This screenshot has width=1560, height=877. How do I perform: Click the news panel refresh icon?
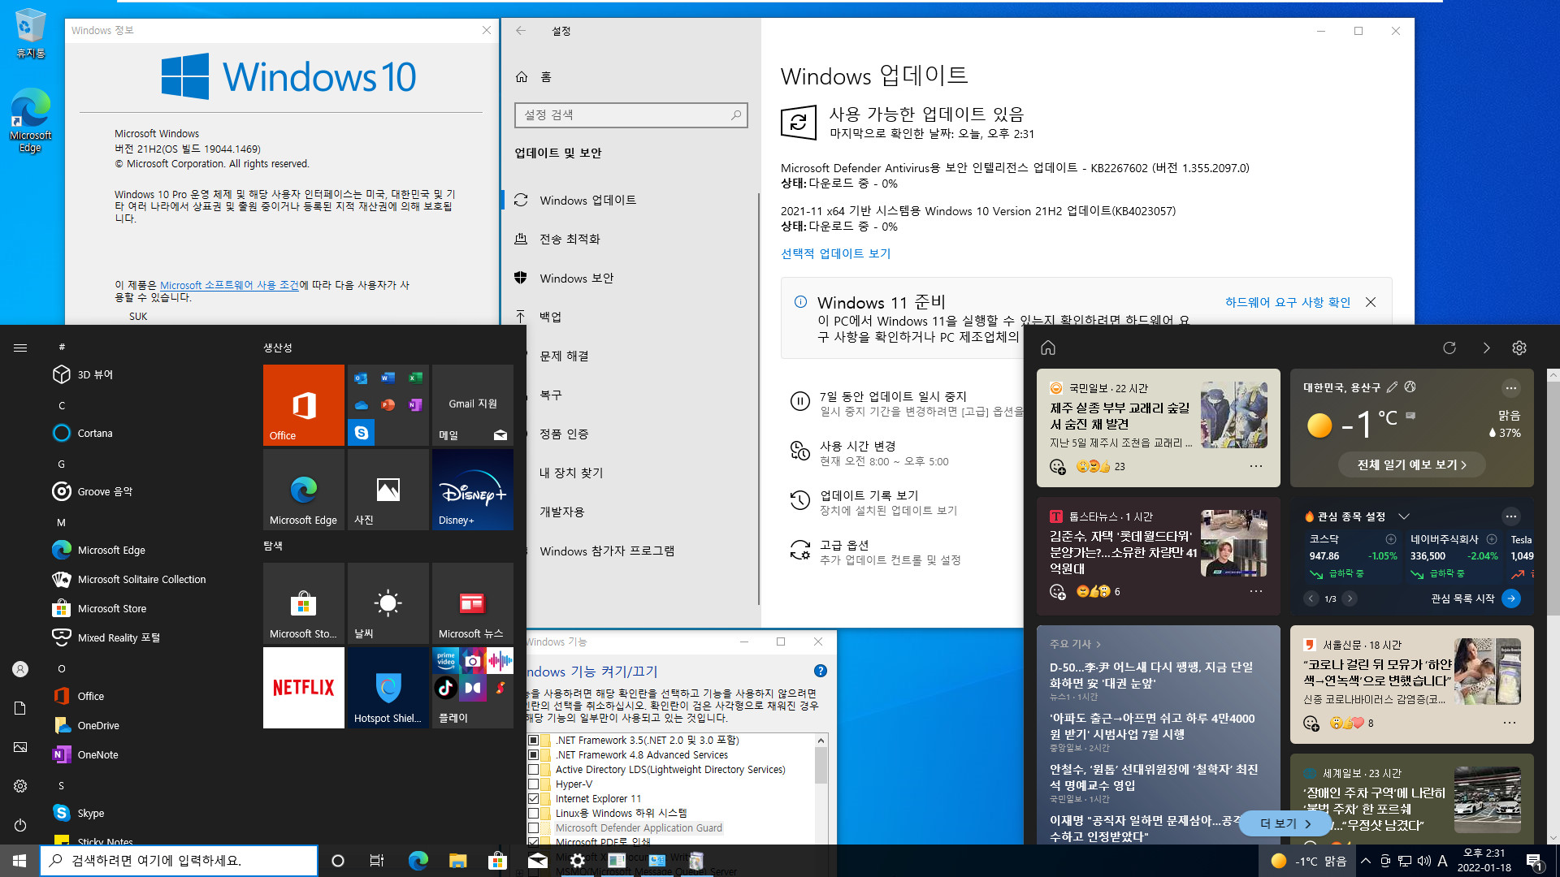[1449, 348]
